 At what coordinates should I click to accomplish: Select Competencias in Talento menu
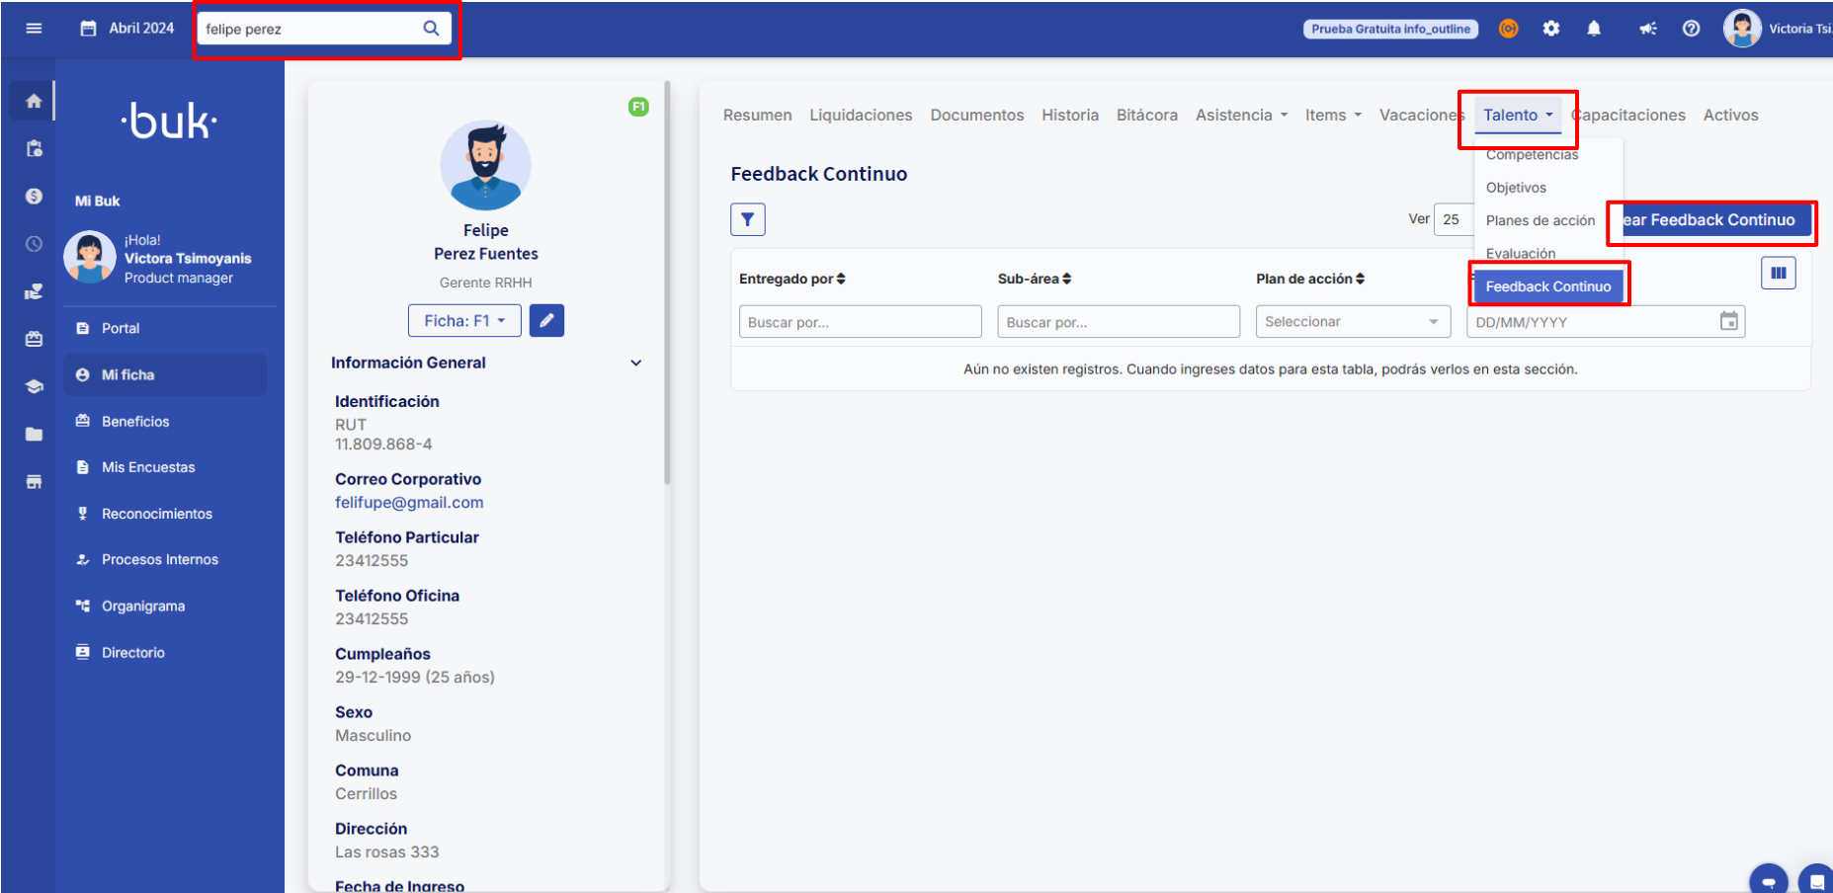[1532, 155]
